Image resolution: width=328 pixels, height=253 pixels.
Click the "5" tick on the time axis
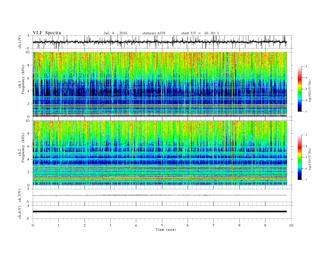(x=162, y=225)
